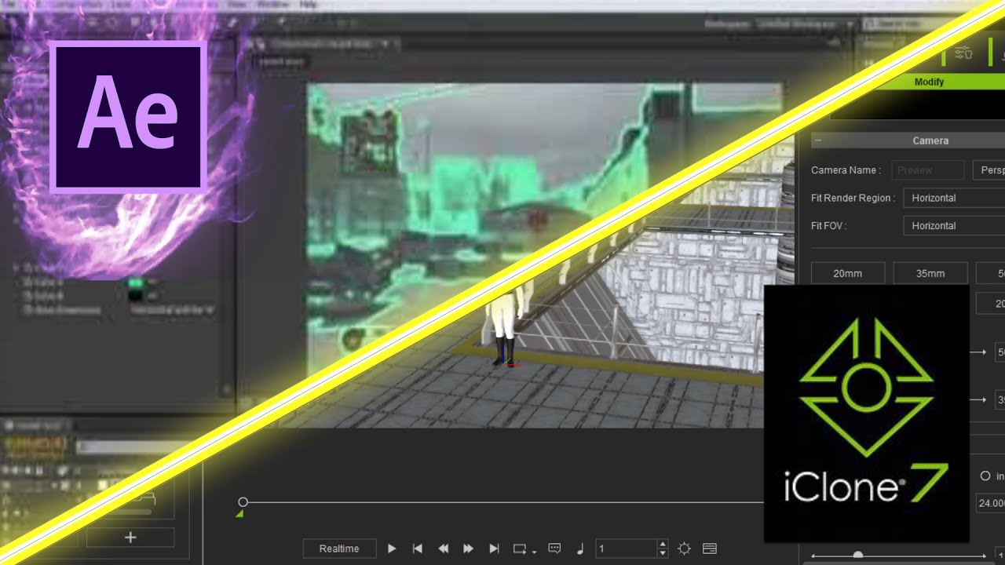This screenshot has height=565, width=1005.
Task: Decrease frame number with down stepper arrow
Action: (x=663, y=553)
